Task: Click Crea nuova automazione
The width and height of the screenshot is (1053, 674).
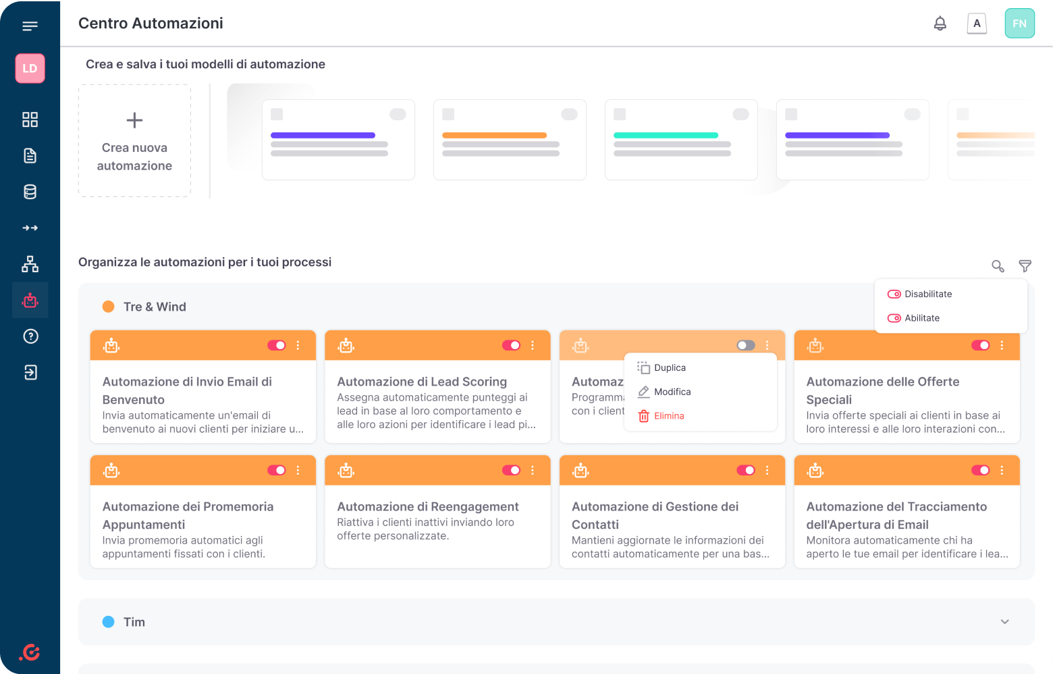Action: 134,141
